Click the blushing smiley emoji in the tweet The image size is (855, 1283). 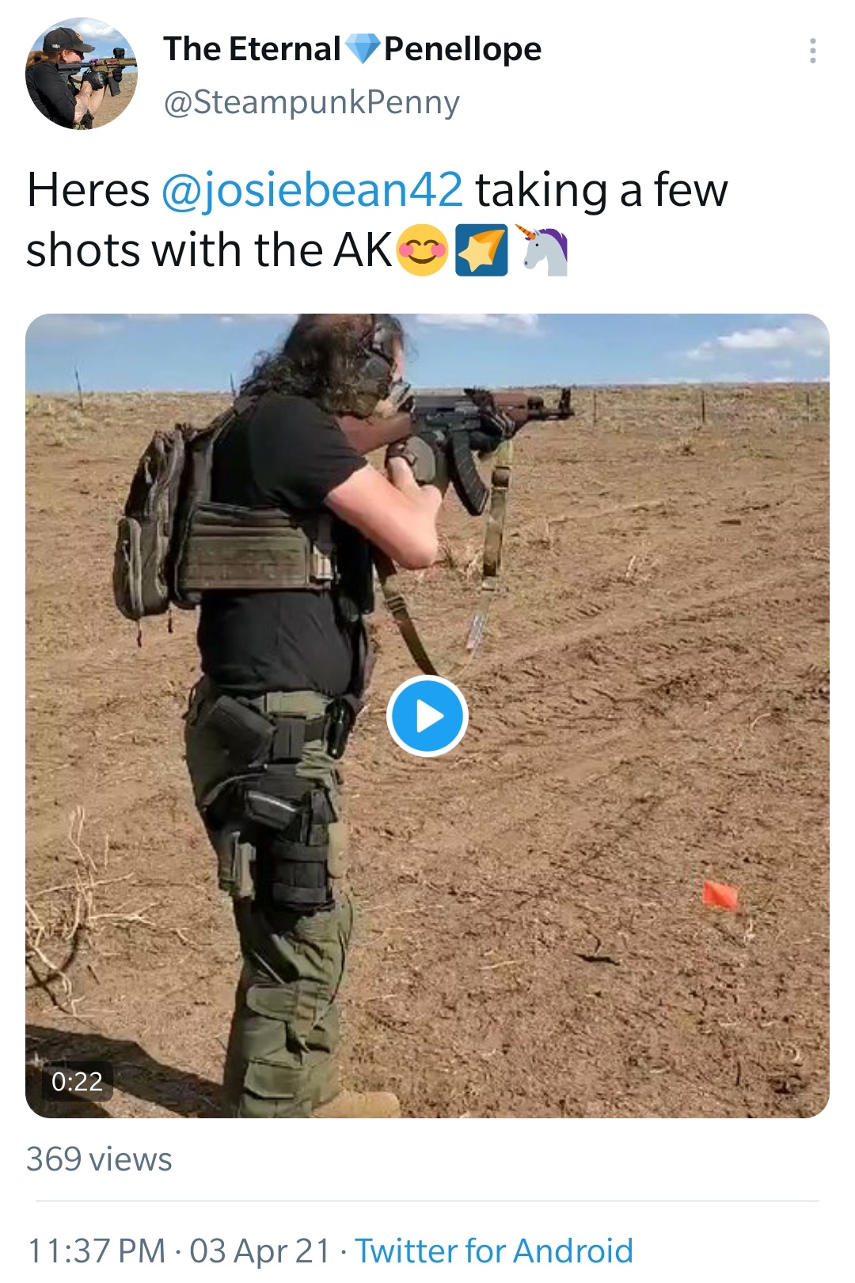point(422,250)
